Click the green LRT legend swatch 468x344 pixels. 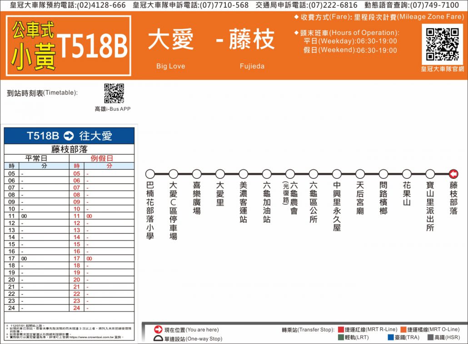341,338
